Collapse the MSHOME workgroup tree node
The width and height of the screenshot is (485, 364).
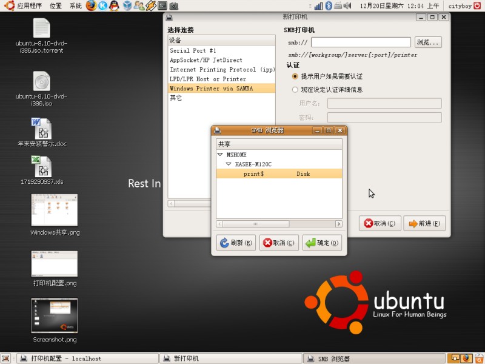(220, 155)
